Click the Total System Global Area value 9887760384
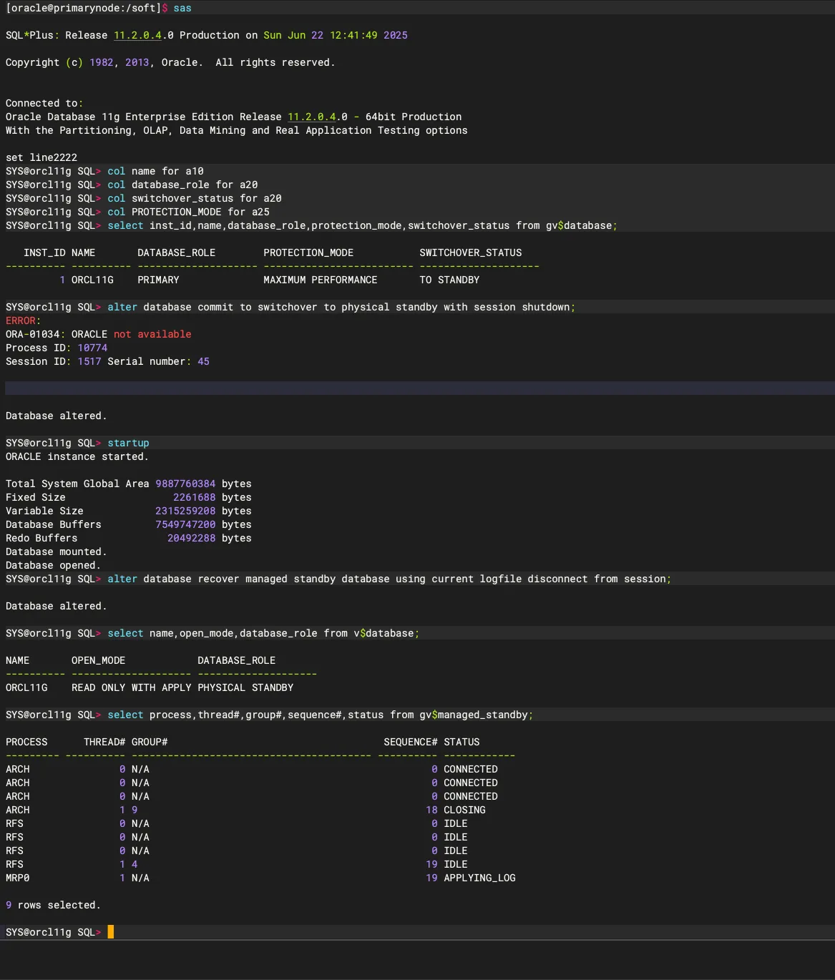Image resolution: width=835 pixels, height=980 pixels. tap(185, 484)
